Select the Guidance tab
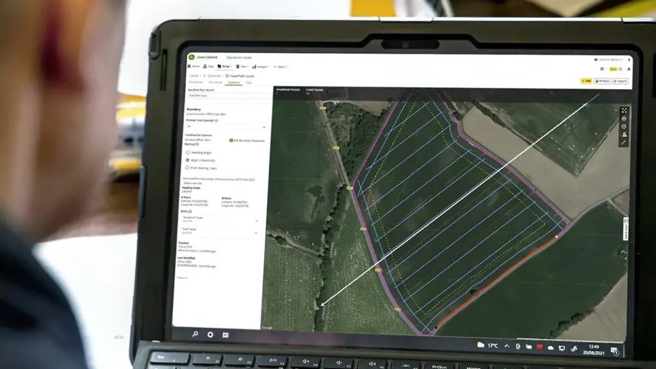This screenshot has width=656, height=369. pyautogui.click(x=234, y=83)
